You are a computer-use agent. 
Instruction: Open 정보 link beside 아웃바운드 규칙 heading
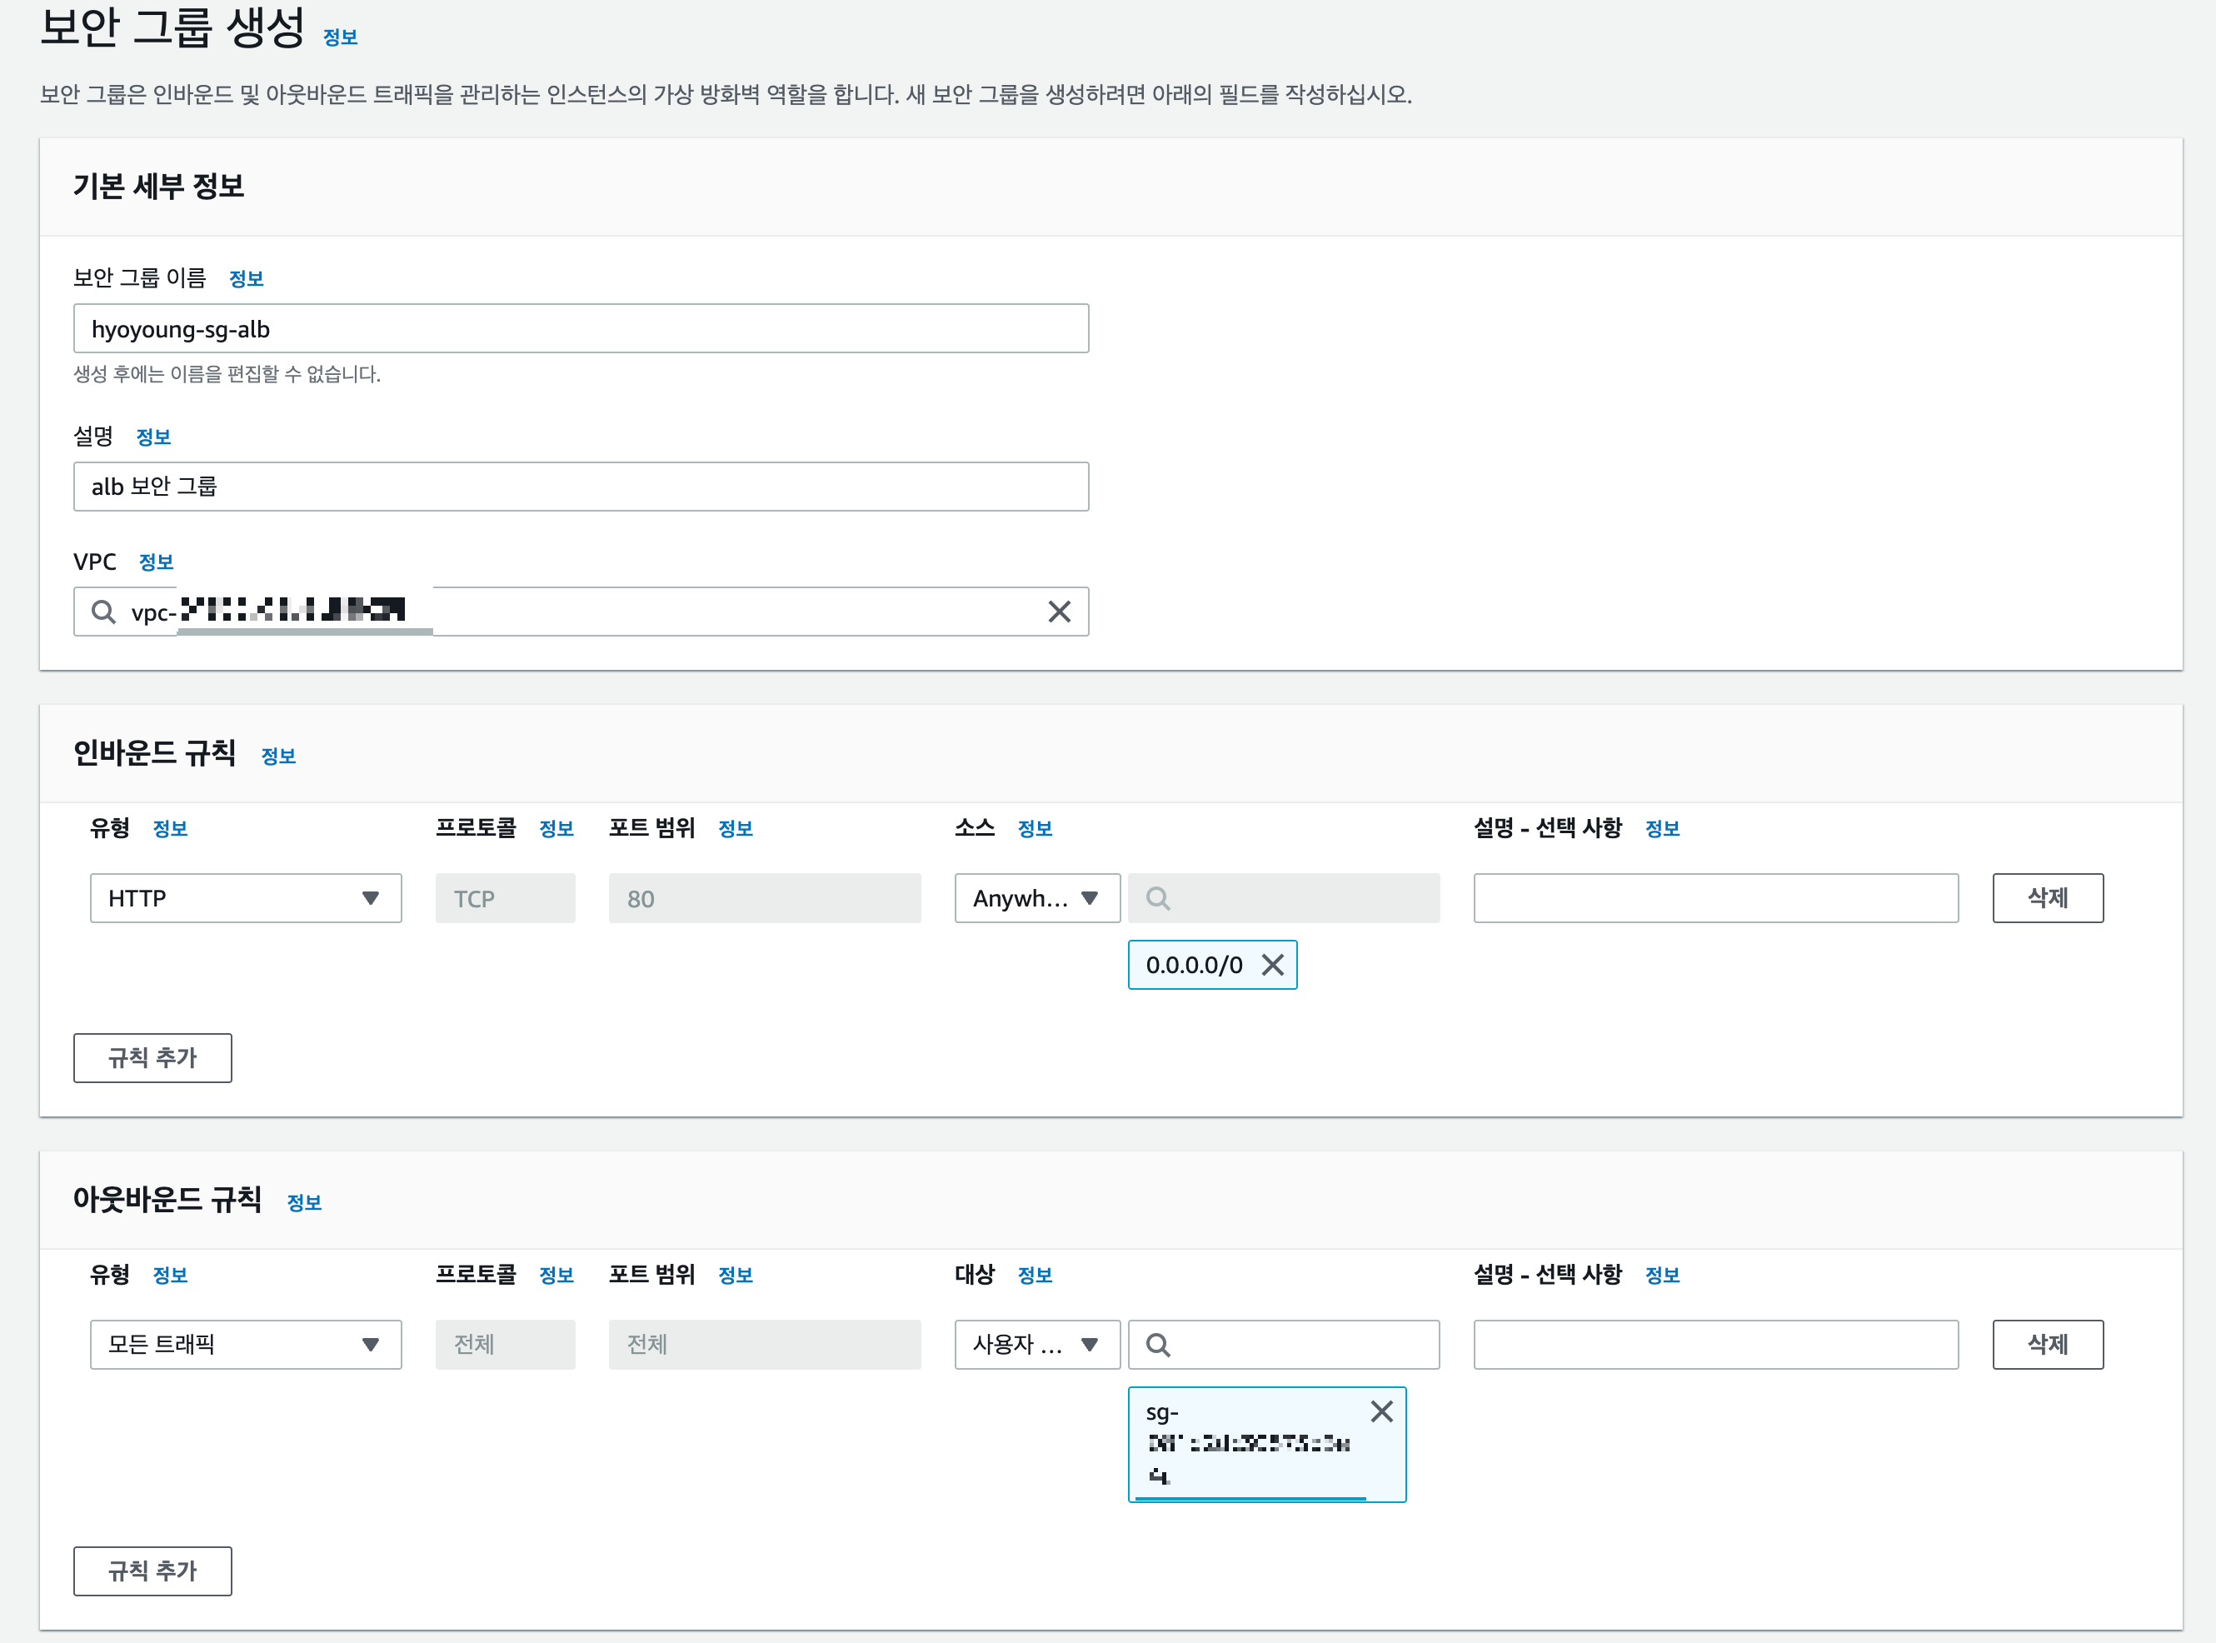pyautogui.click(x=304, y=1202)
